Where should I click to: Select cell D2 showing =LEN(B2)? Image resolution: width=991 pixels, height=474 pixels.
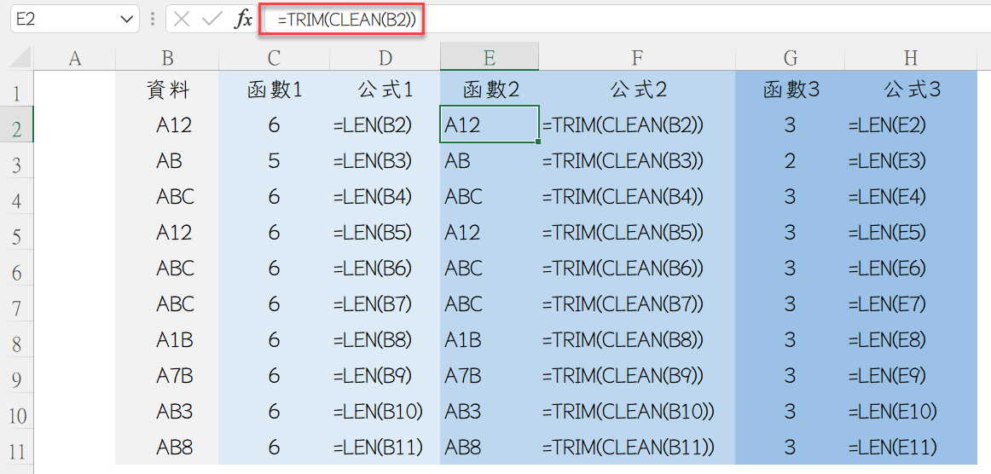tap(385, 125)
